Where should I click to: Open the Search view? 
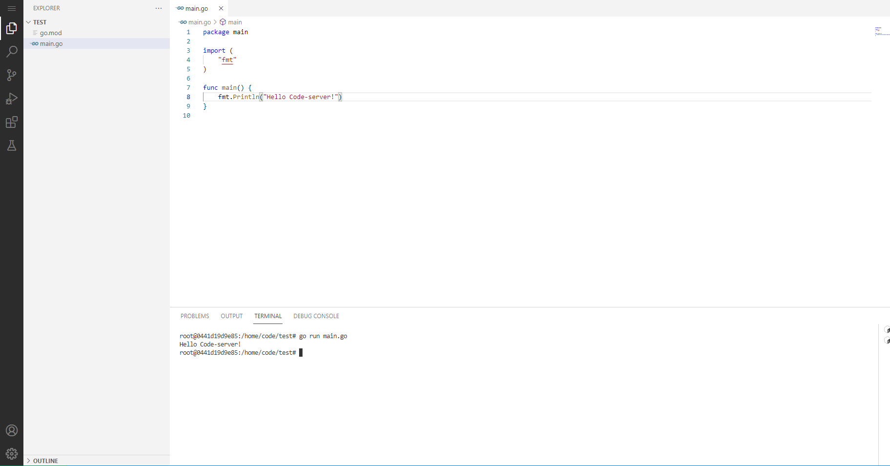click(x=12, y=52)
